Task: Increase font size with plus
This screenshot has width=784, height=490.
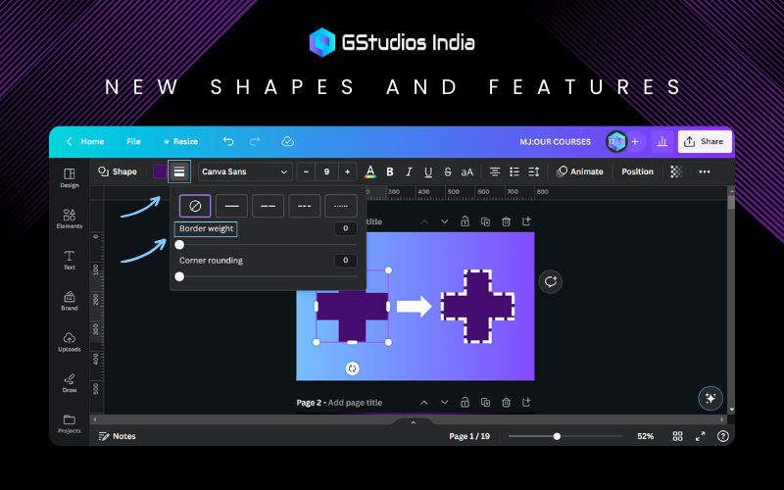Action: click(348, 171)
